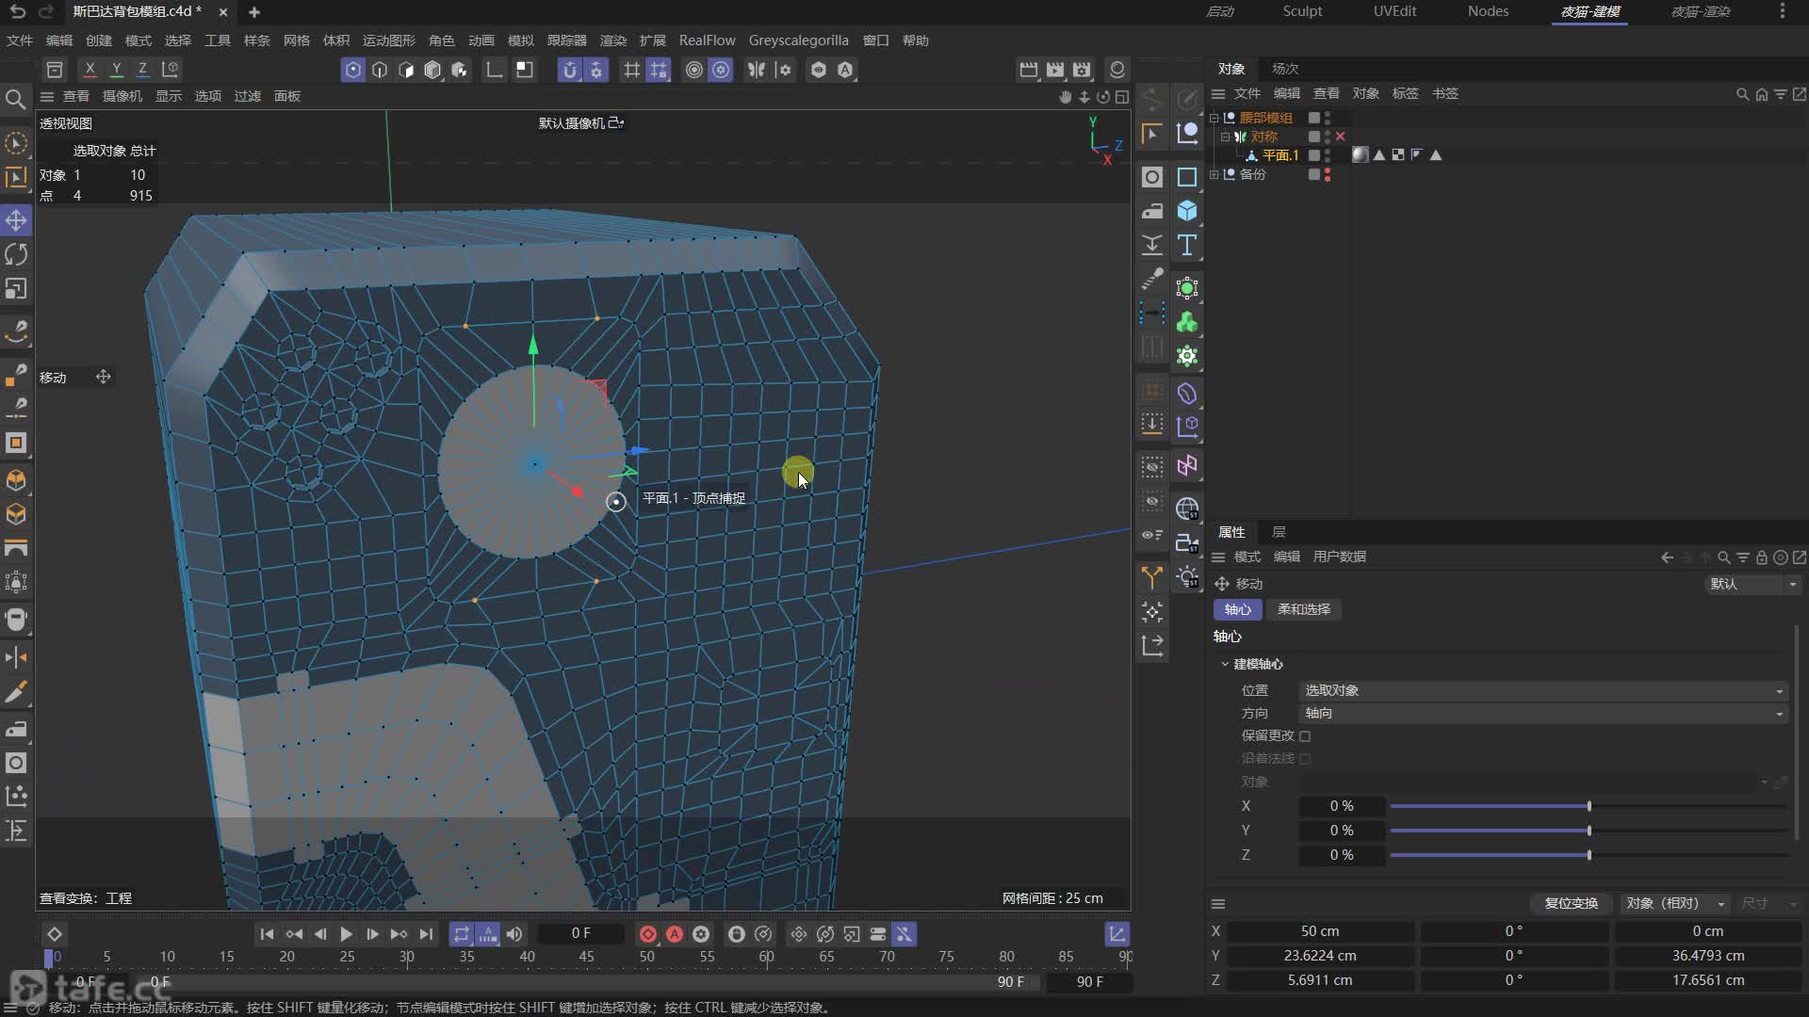Viewport: 1809px width, 1017px height.
Task: Click the light bulb icon in palette
Action: [1187, 576]
